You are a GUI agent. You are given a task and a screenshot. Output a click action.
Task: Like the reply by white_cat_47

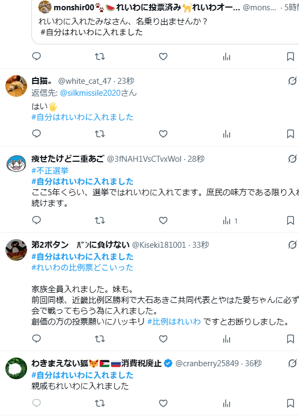[163, 134]
